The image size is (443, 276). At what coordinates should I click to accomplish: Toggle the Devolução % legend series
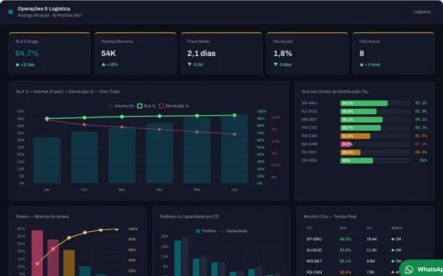(x=174, y=106)
